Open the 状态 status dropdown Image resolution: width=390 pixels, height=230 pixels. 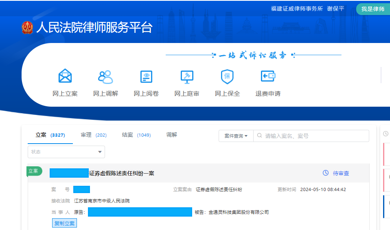point(66,152)
